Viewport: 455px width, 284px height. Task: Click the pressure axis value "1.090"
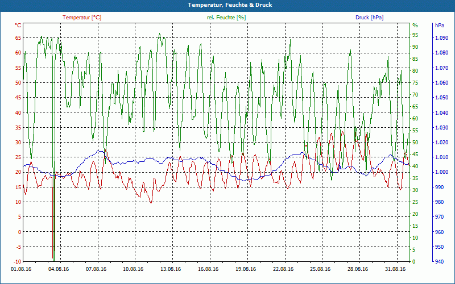pos(442,37)
